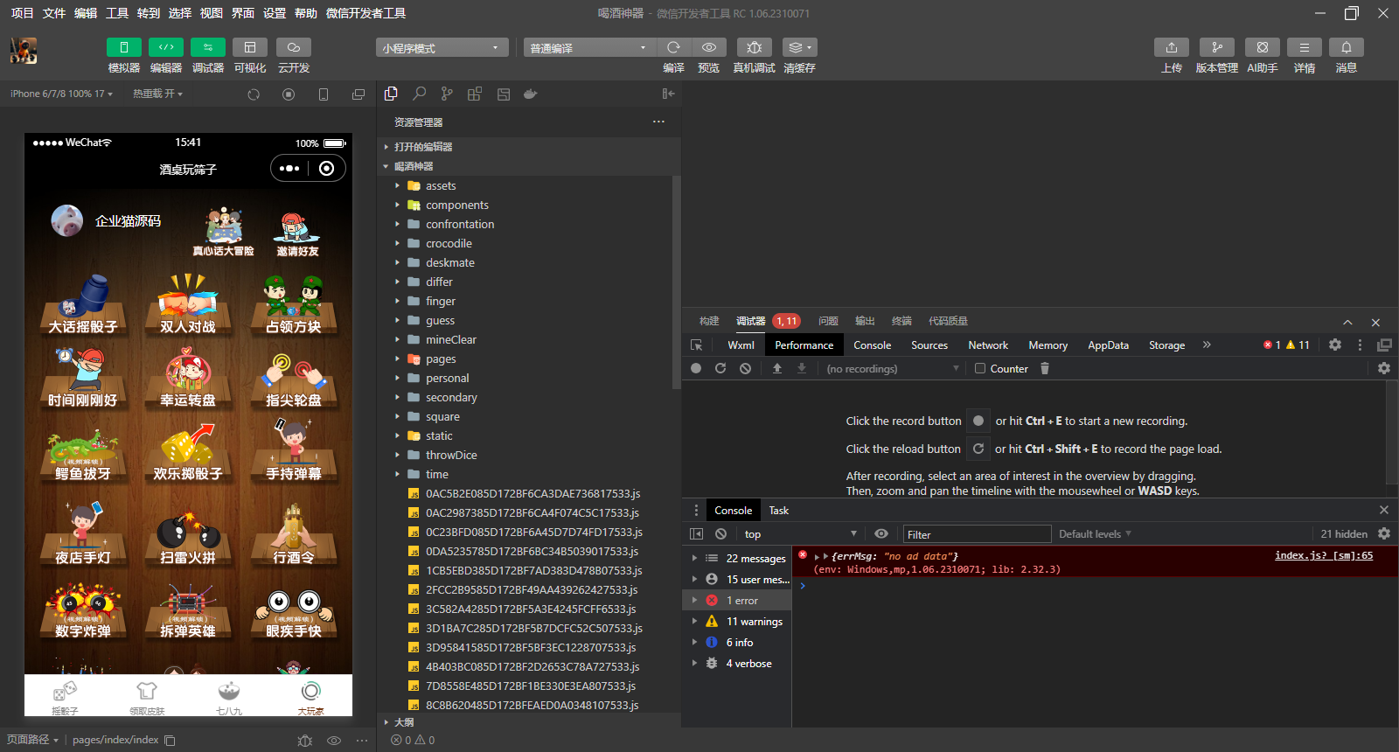Clear console with the block icon

tap(720, 534)
